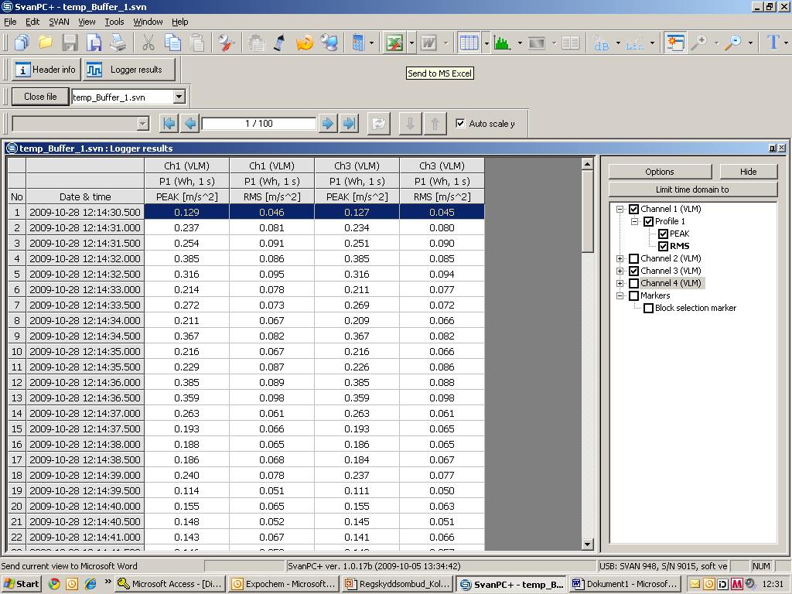Click the Word export icon
The width and height of the screenshot is (792, 594).
428,43
